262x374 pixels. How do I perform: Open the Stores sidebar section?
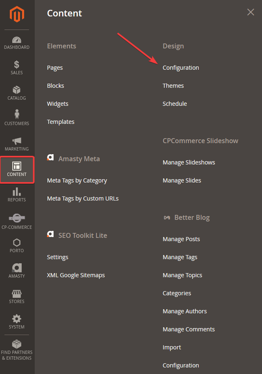point(16,297)
